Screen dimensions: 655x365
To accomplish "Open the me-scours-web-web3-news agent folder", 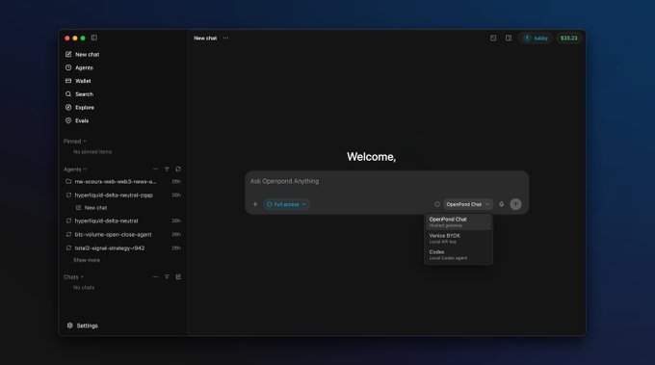I will (x=123, y=182).
